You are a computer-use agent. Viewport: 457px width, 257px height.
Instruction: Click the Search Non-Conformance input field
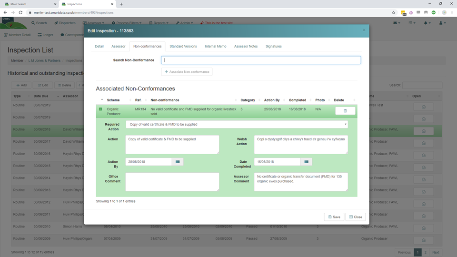point(261,60)
